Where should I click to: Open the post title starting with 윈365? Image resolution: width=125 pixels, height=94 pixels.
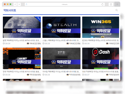point(101,40)
